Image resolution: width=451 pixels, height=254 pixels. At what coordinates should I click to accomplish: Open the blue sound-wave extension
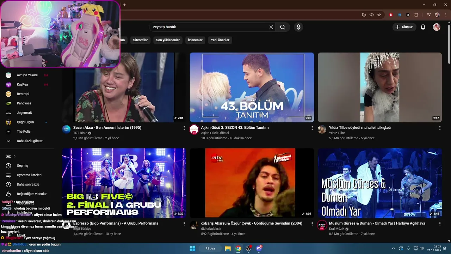(399, 15)
